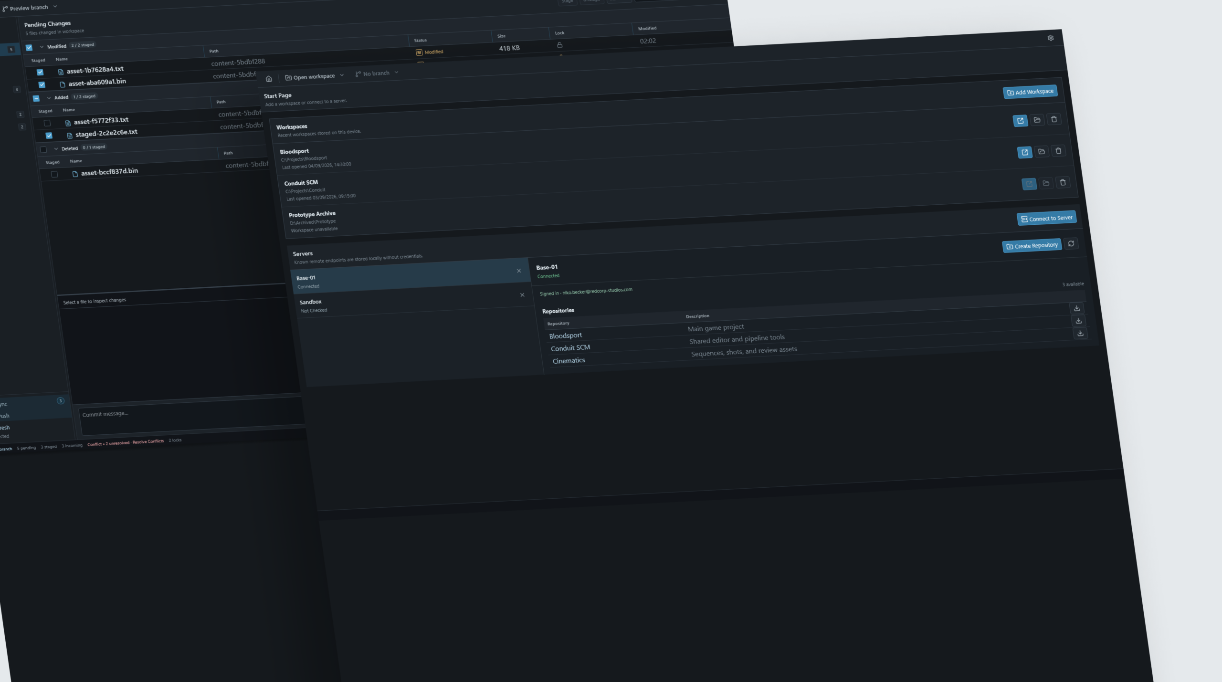Click the file icon beside asset-aba609a1.bin

(63, 84)
